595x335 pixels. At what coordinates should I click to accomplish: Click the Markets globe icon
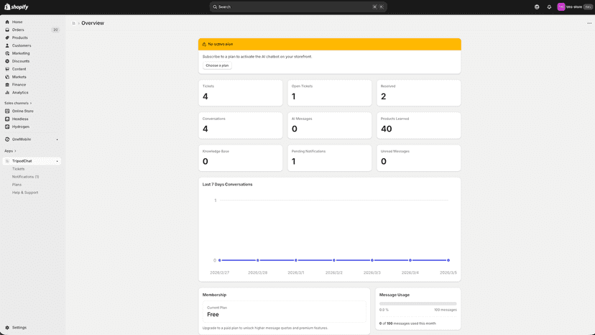pos(7,77)
